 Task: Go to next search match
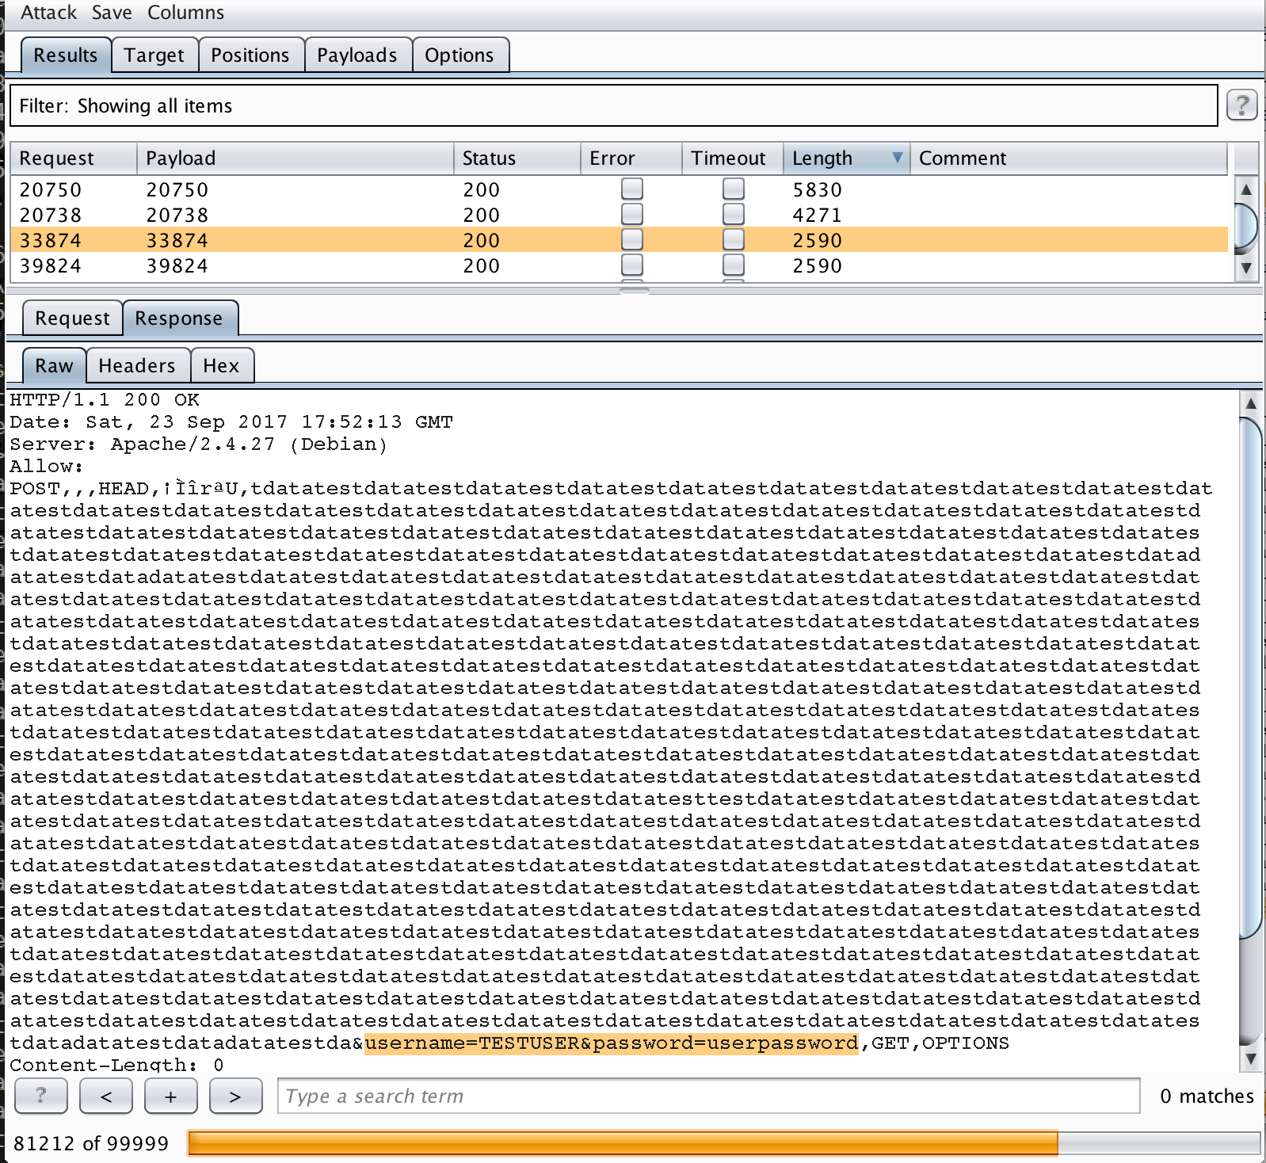[x=235, y=1096]
